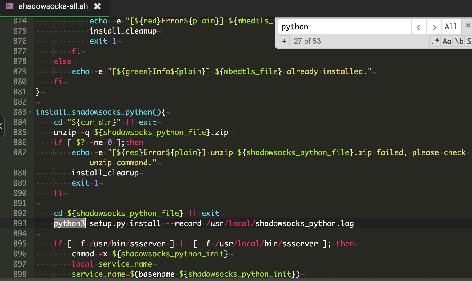Click the highlighted python3 match on line 893

tap(69, 223)
